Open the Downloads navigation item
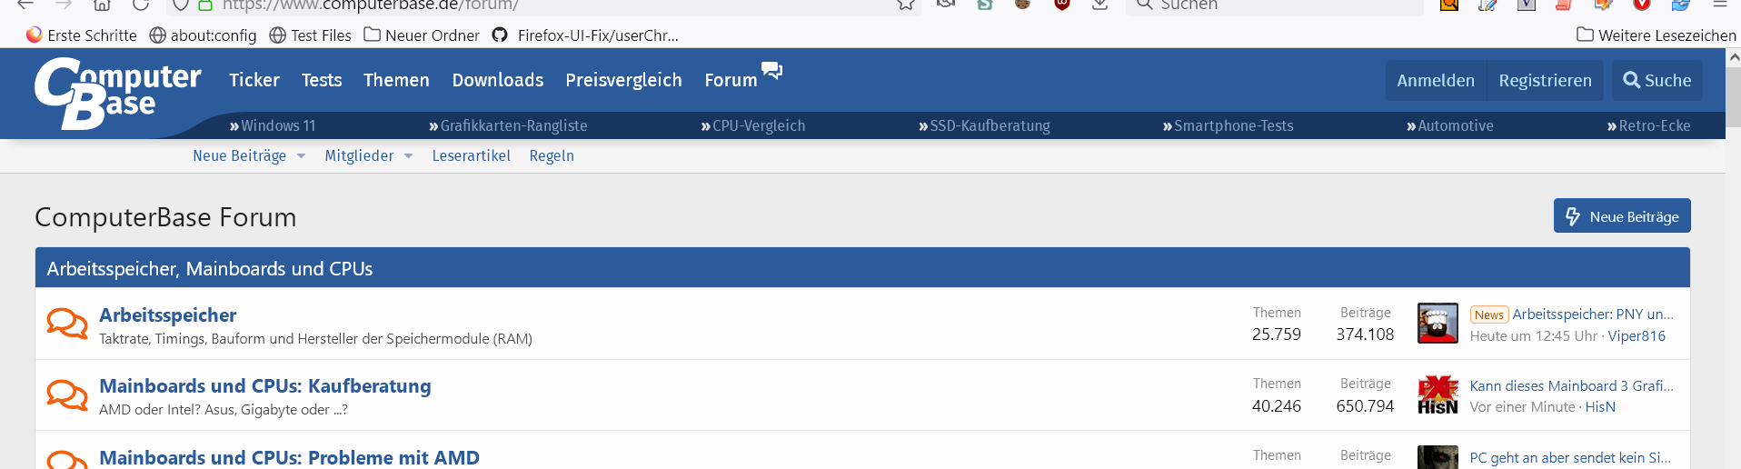 [x=498, y=80]
